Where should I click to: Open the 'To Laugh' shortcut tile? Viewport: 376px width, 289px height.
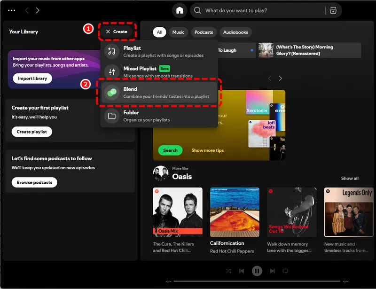(x=236, y=50)
